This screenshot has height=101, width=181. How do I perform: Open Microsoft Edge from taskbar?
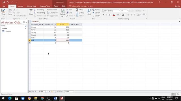point(10,98)
